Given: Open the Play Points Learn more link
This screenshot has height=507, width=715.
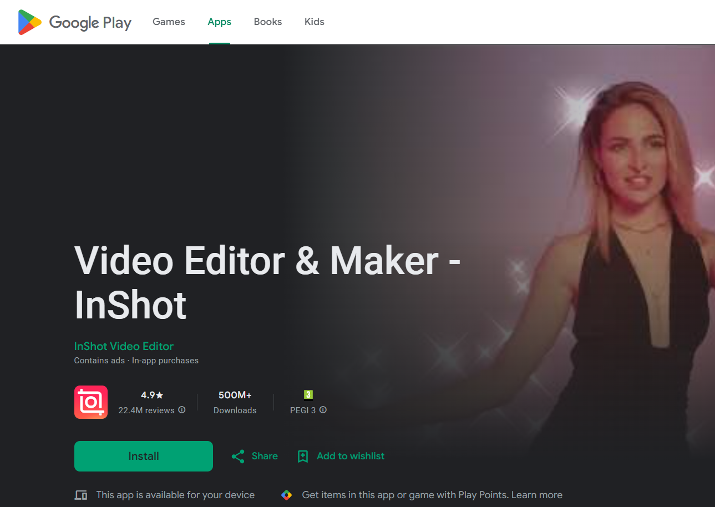Looking at the screenshot, I should 537,495.
